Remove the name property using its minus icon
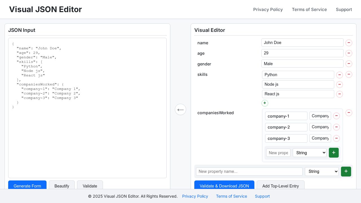 (x=349, y=43)
